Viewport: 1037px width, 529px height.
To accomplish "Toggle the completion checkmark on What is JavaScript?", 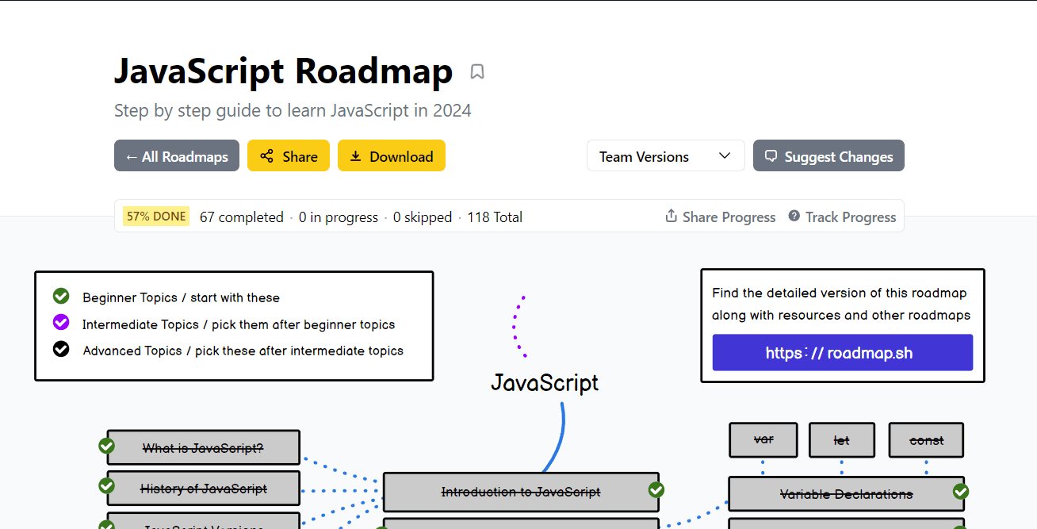I will (107, 446).
